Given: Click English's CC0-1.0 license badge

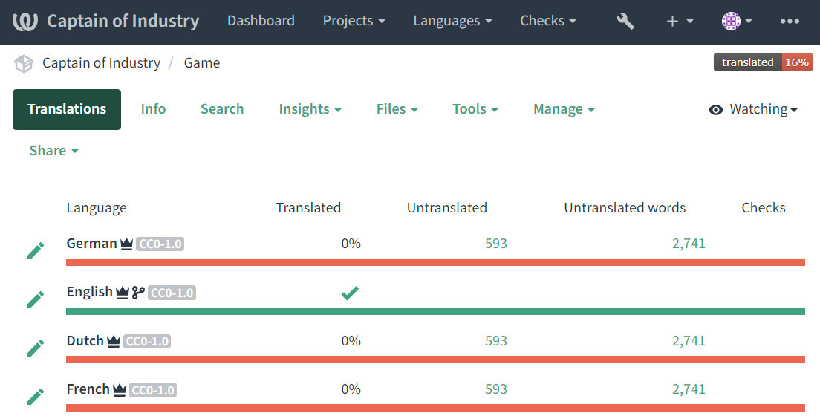Looking at the screenshot, I should 172,293.
